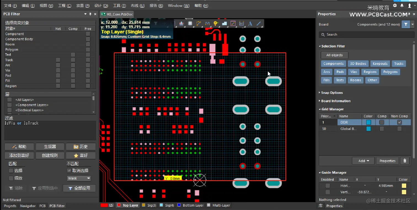Choose the place via tool

click(x=216, y=24)
